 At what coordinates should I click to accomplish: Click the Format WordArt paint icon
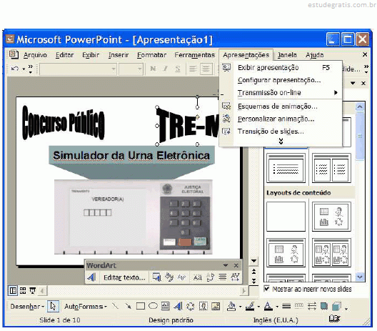click(169, 277)
